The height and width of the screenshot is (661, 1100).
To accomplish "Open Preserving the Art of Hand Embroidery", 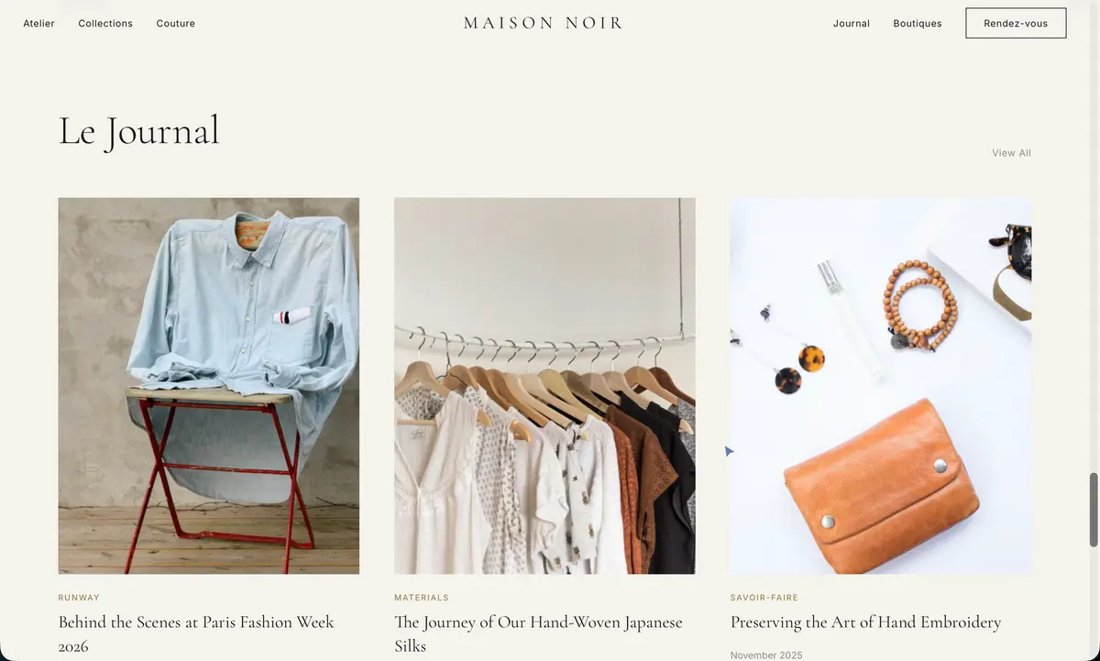I will coord(865,622).
